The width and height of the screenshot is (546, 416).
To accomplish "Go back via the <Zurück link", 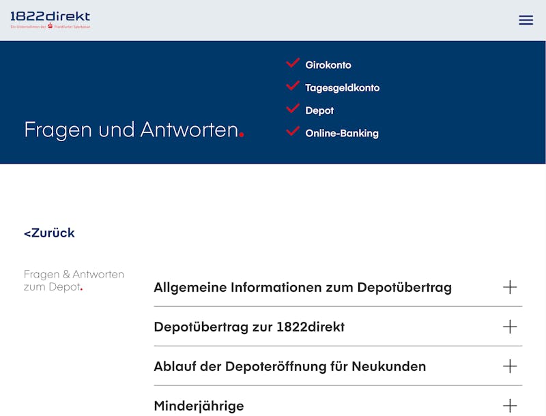I will coord(49,233).
